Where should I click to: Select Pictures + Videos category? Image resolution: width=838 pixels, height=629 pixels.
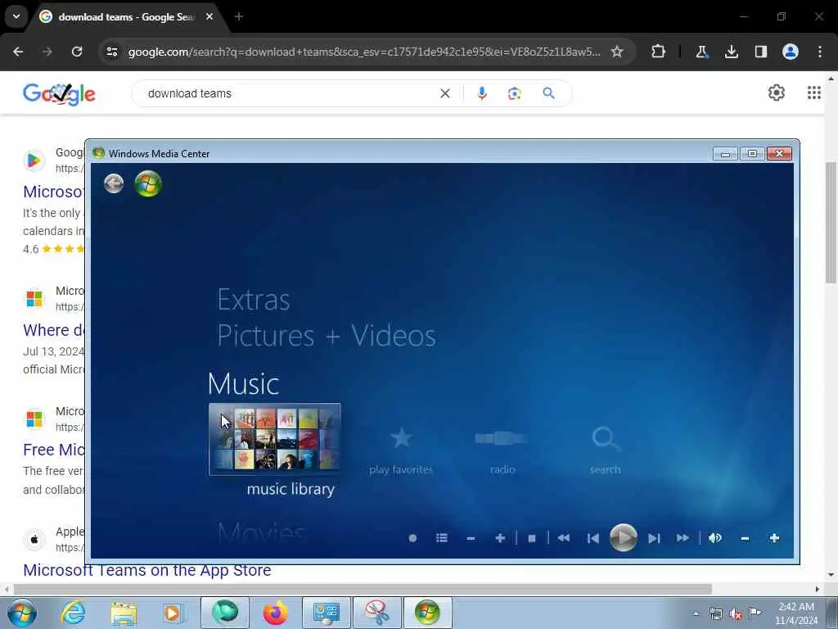327,336
